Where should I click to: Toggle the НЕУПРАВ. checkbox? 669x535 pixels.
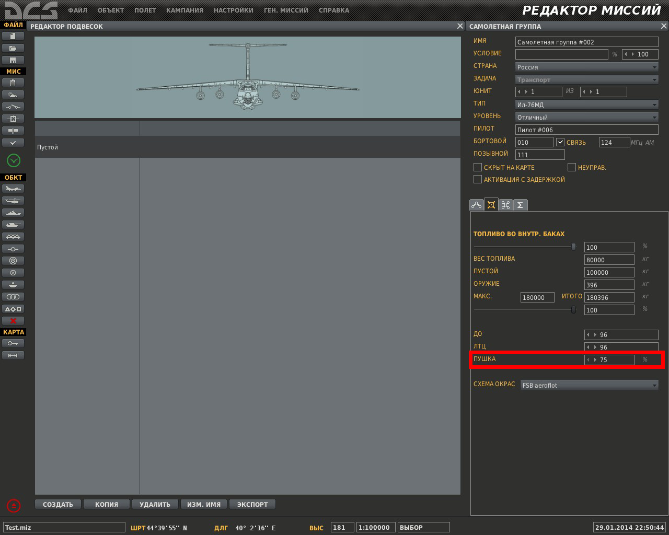pyautogui.click(x=572, y=167)
